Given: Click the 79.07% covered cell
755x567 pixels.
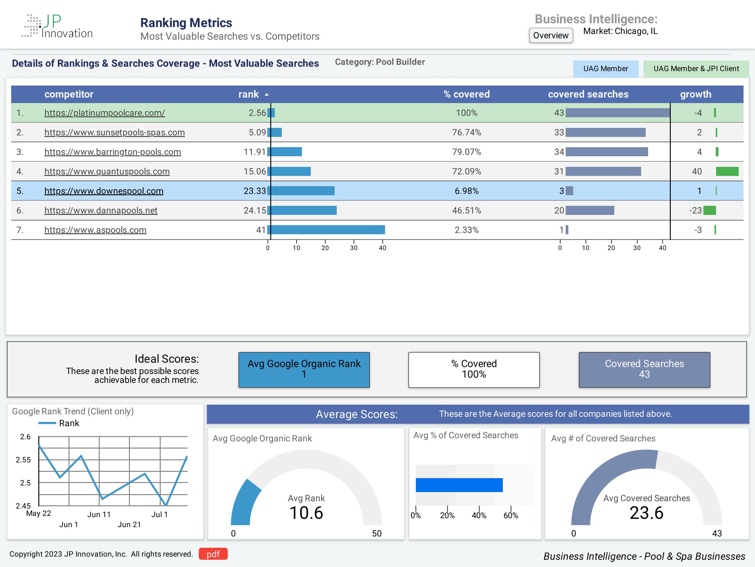Looking at the screenshot, I should click(466, 152).
